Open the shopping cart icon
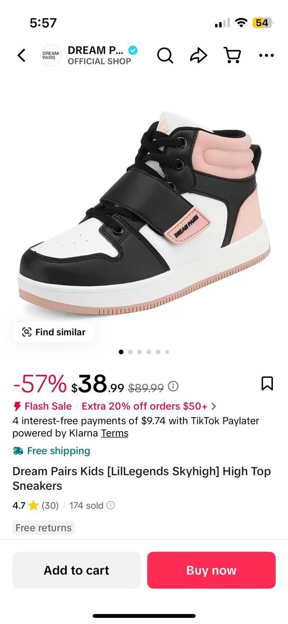The image size is (288, 624). [x=232, y=55]
